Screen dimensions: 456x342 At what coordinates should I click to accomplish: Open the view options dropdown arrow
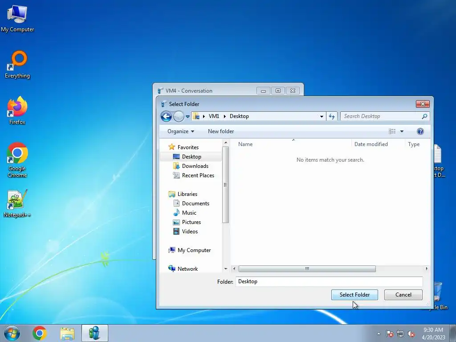[402, 131]
